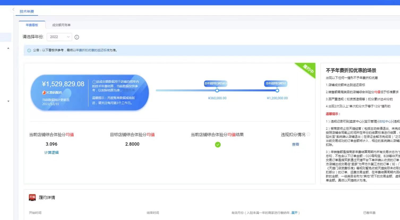
Task: Click the 已缴年费 column header
Action: [x=369, y=213]
